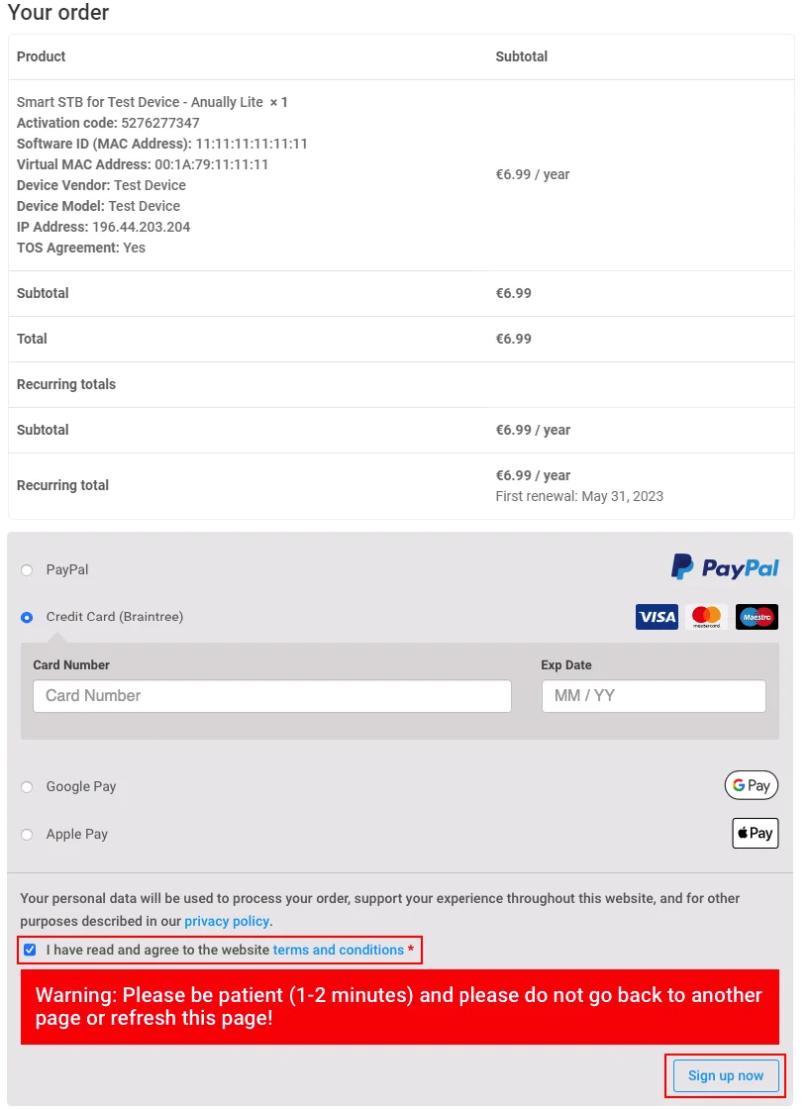
Task: Uncheck the terms and conditions checkbox
Action: pos(30,950)
